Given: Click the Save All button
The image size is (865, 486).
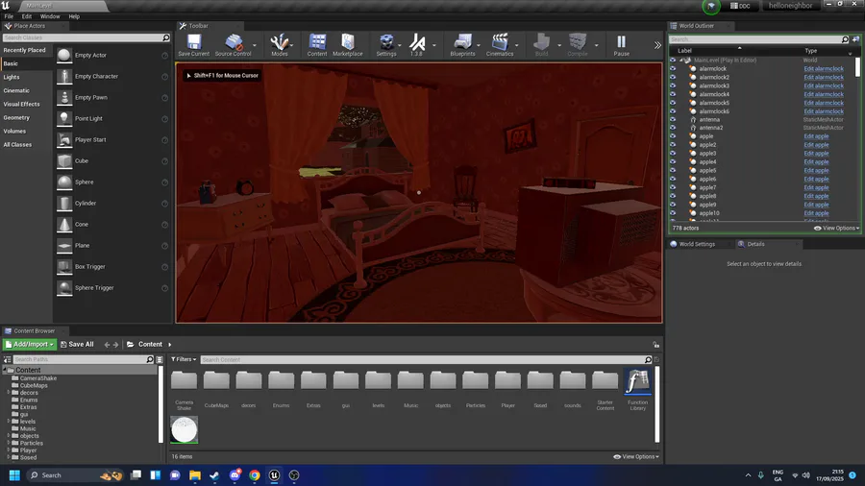Looking at the screenshot, I should coord(77,345).
